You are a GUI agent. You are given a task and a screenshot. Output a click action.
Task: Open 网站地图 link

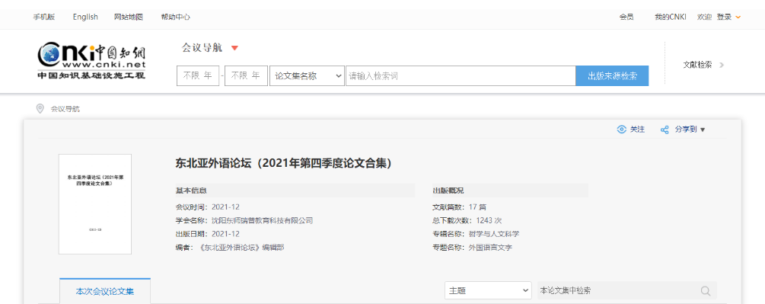(x=129, y=17)
